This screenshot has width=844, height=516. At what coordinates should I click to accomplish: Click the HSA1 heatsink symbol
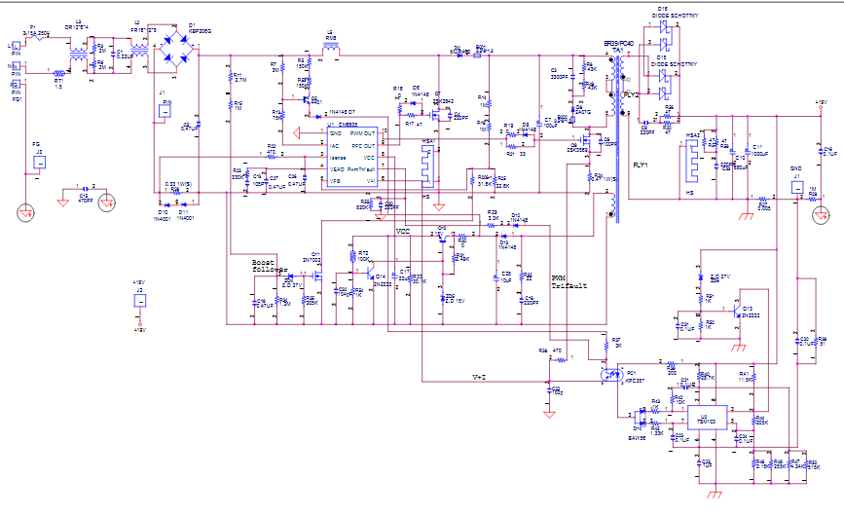point(426,167)
